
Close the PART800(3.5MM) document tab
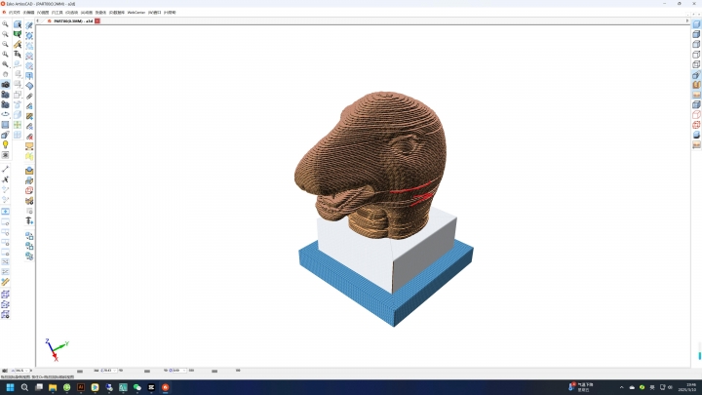[x=97, y=20]
